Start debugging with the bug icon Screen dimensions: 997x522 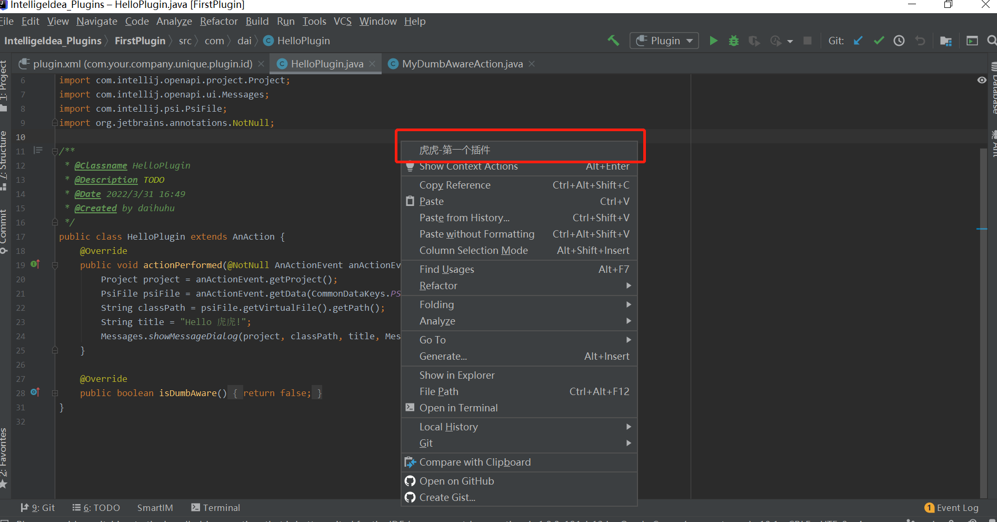[x=733, y=40]
